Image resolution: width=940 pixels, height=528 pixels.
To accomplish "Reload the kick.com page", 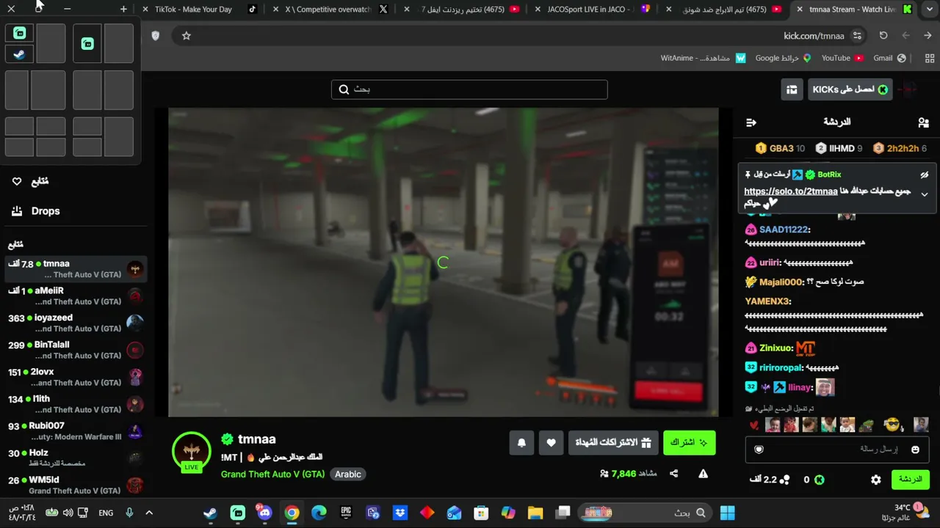I will tap(883, 35).
